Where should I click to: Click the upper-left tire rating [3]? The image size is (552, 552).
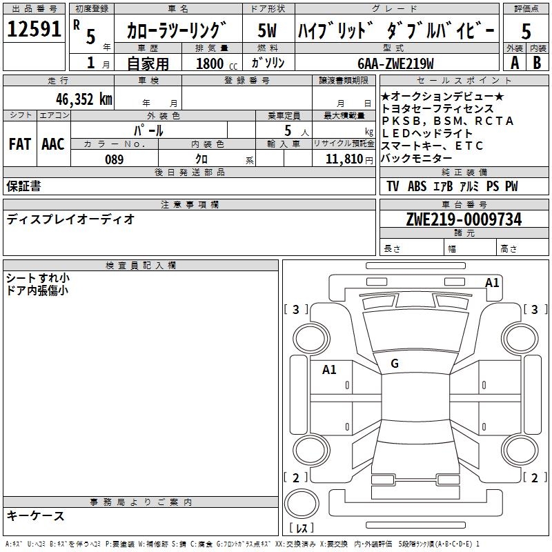click(296, 310)
